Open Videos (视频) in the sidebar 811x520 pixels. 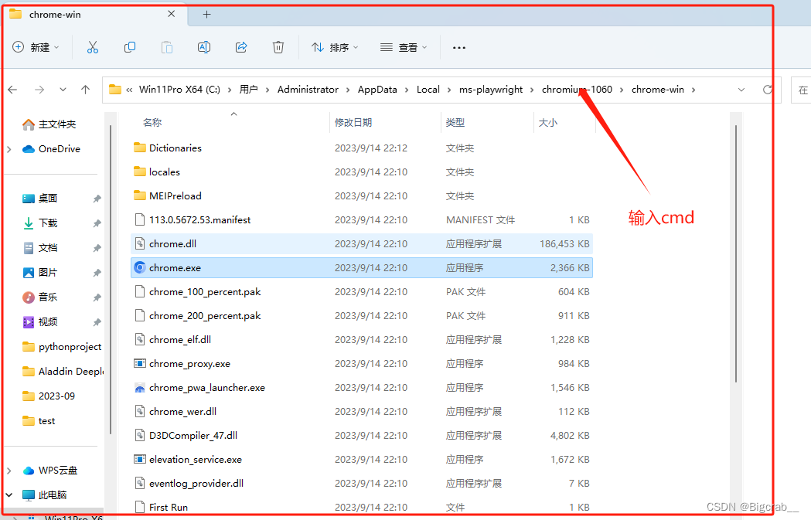click(x=40, y=322)
